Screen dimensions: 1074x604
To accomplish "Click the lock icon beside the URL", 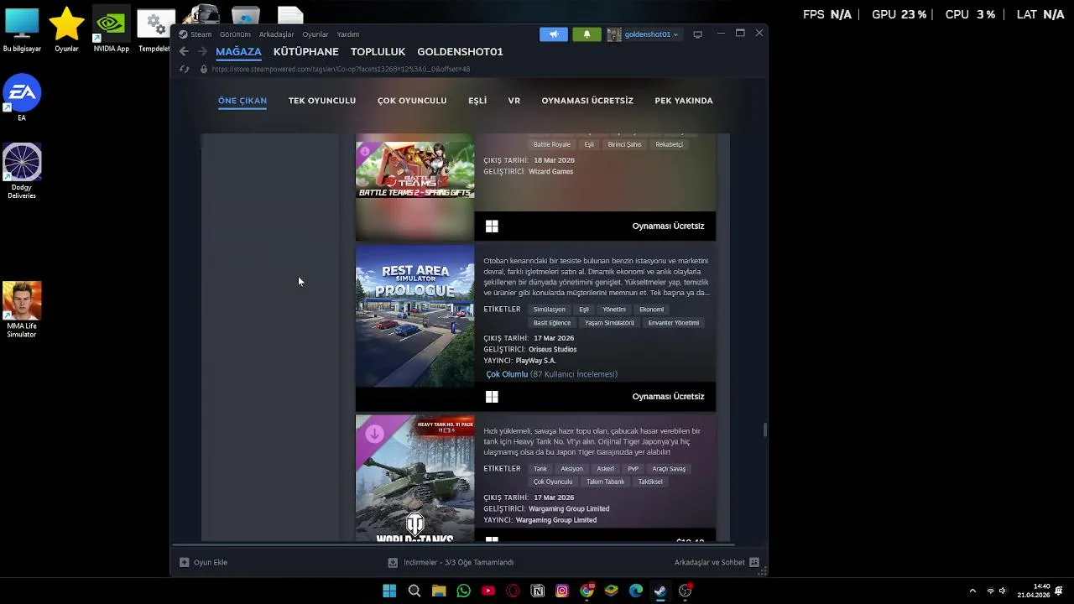I will (203, 69).
